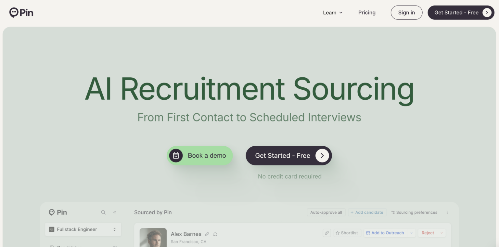Expand the Reject dropdown arrow
The width and height of the screenshot is (499, 247).
pyautogui.click(x=441, y=233)
